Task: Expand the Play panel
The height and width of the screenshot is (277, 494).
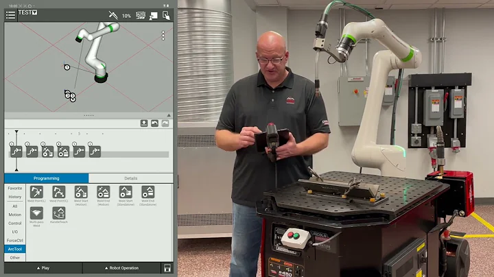Action: [43, 268]
